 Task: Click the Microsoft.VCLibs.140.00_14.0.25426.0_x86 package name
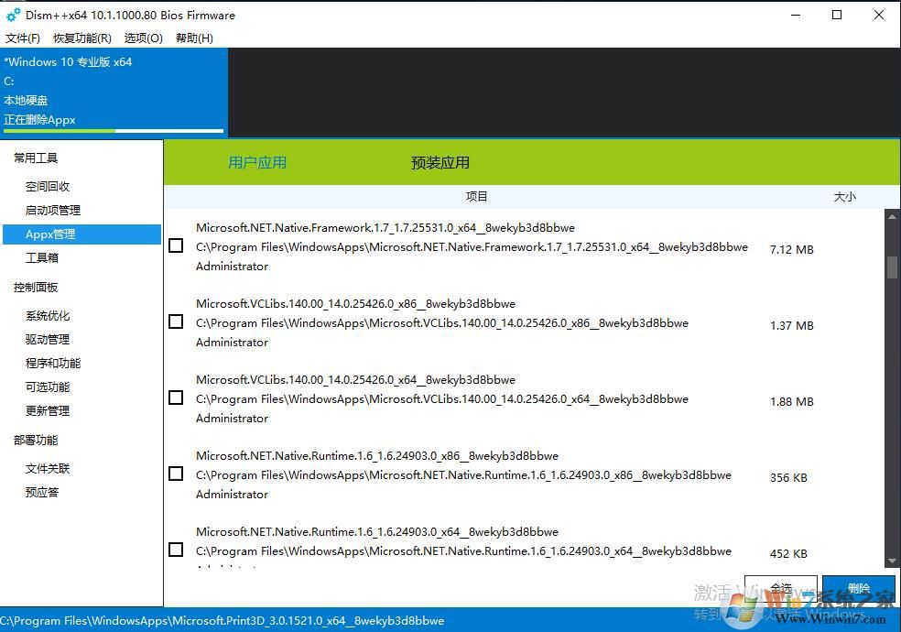pyautogui.click(x=355, y=303)
